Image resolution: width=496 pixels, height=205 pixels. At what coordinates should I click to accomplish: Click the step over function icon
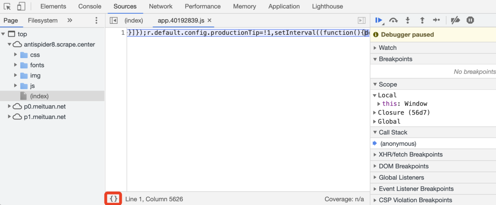click(393, 20)
